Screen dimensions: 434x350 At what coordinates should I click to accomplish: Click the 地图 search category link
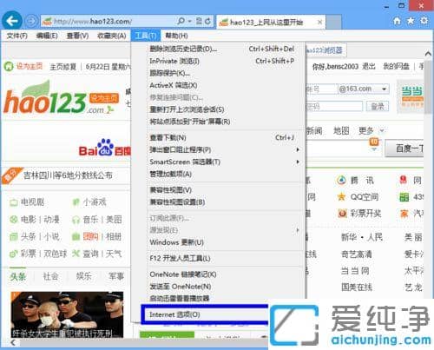coord(341,131)
